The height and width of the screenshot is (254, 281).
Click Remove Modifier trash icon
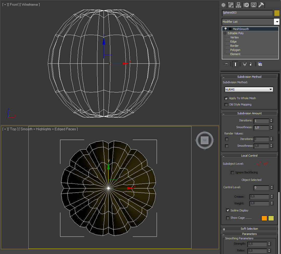(x=251, y=64)
